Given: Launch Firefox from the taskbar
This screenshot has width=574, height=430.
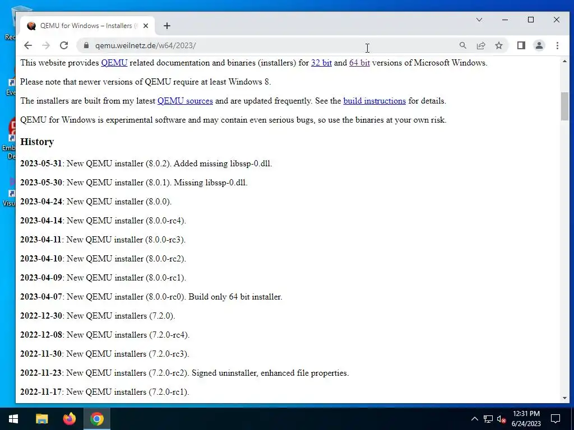Looking at the screenshot, I should (x=69, y=419).
